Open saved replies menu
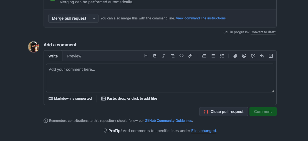The height and width of the screenshot is (141, 308). click(262, 56)
